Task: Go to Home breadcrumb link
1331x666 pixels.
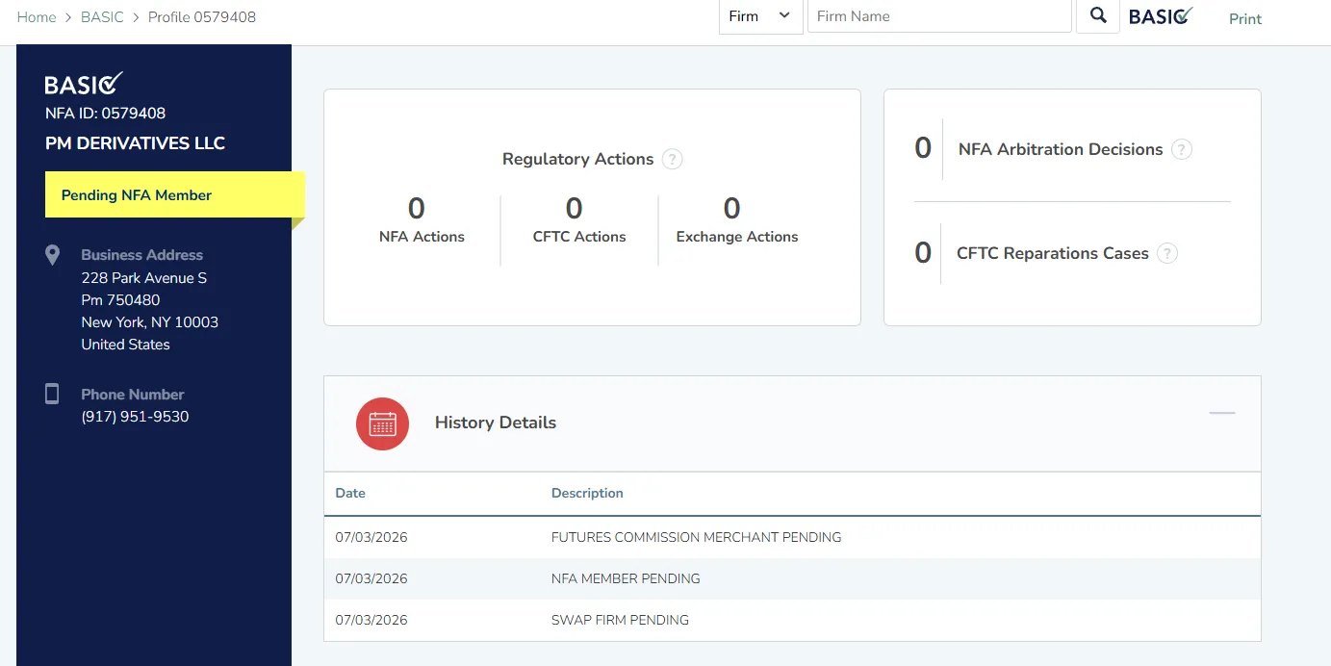Action: [37, 17]
